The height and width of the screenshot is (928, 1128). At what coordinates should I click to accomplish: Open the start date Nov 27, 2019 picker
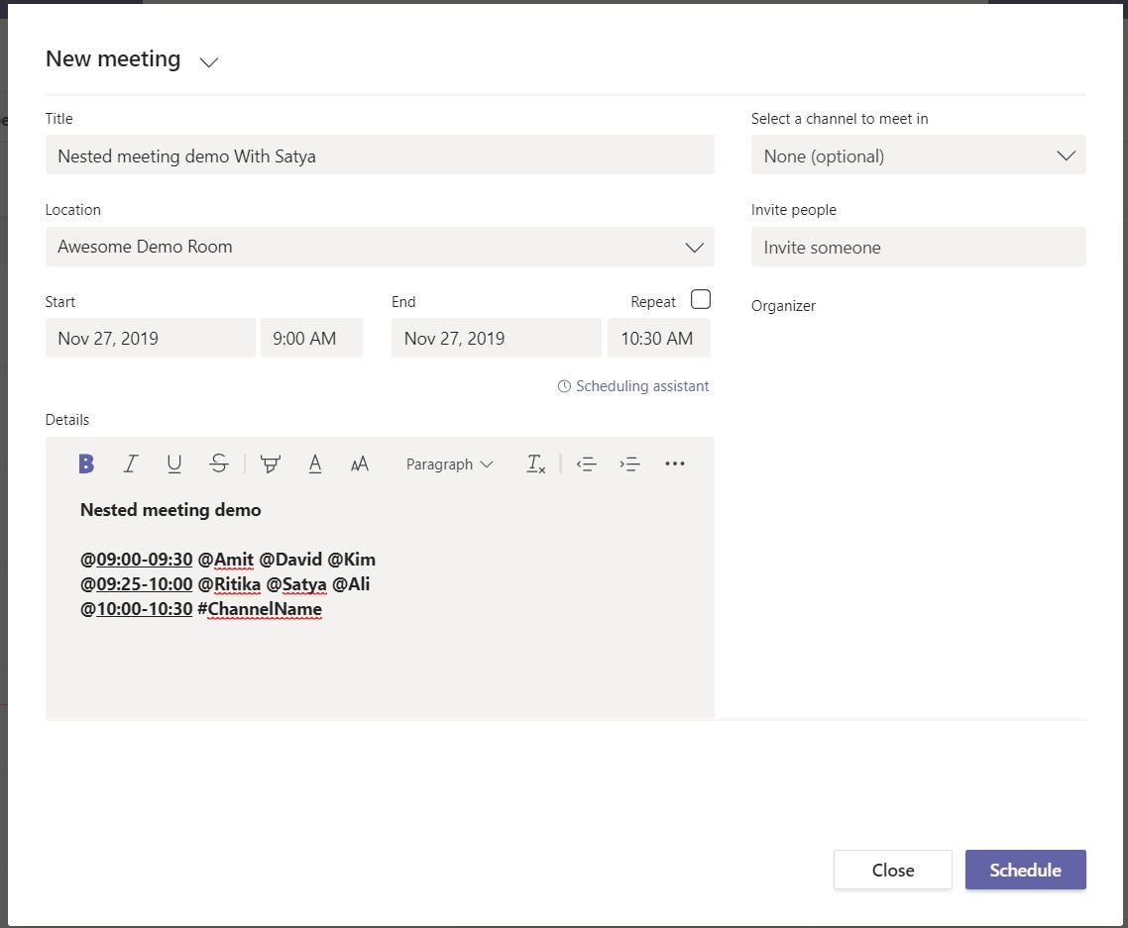[x=151, y=338]
